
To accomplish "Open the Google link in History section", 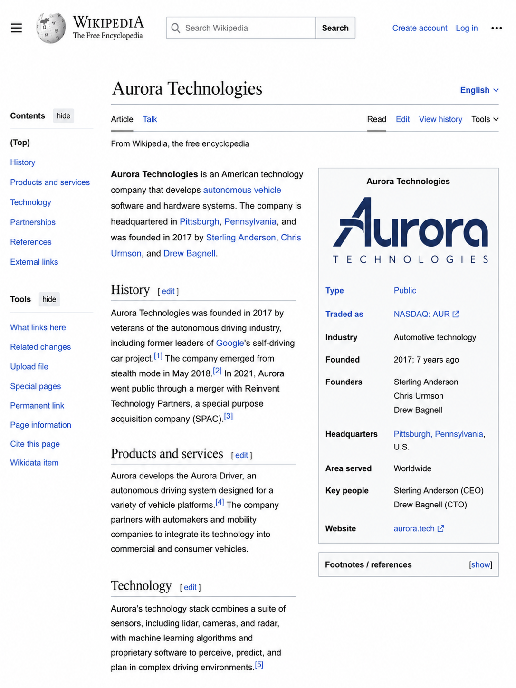I will tap(230, 343).
